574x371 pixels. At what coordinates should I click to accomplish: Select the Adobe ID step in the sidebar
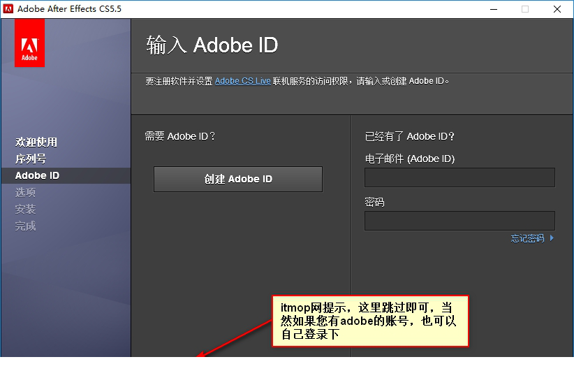point(66,175)
